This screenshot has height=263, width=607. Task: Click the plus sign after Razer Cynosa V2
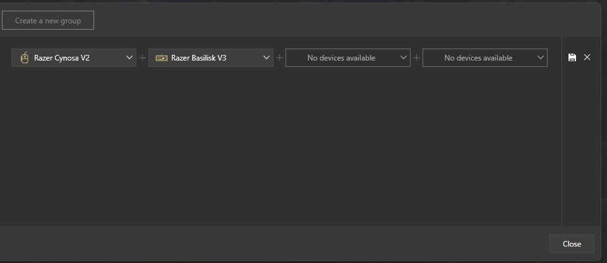point(143,58)
